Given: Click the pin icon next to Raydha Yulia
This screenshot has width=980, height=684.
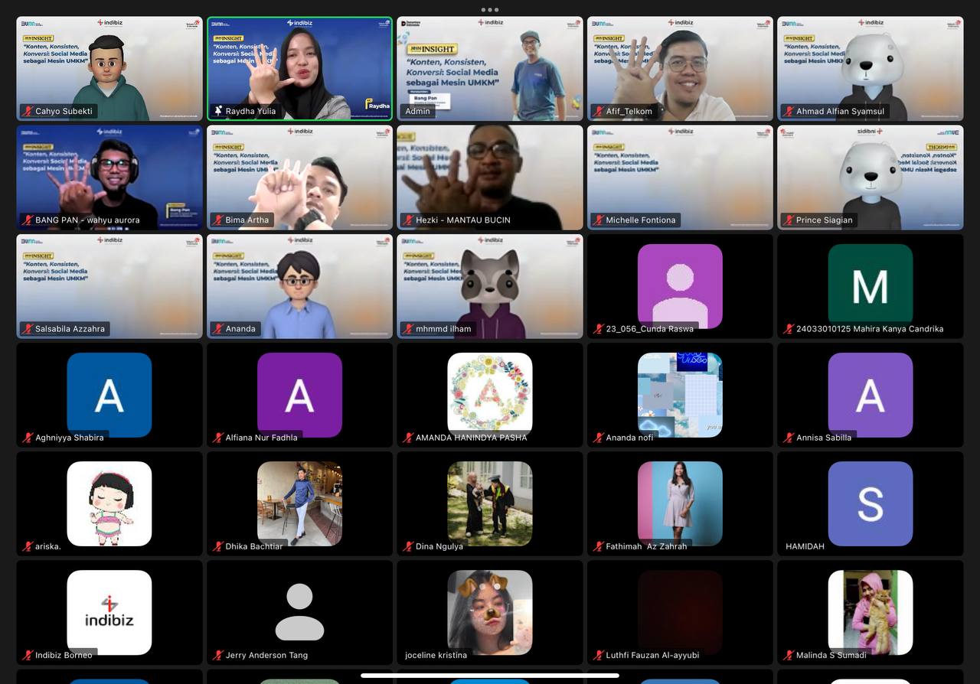Looking at the screenshot, I should pyautogui.click(x=218, y=111).
